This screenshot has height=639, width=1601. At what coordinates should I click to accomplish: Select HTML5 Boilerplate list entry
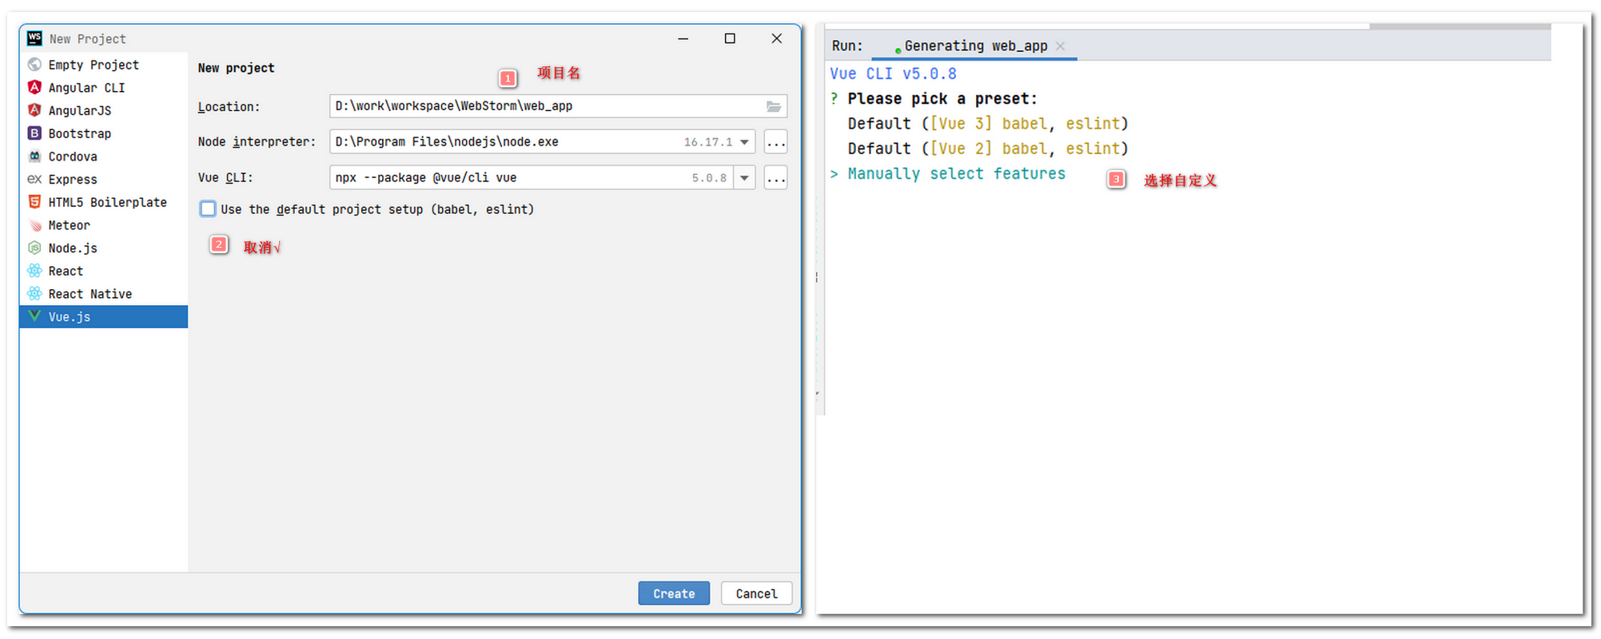click(x=104, y=202)
